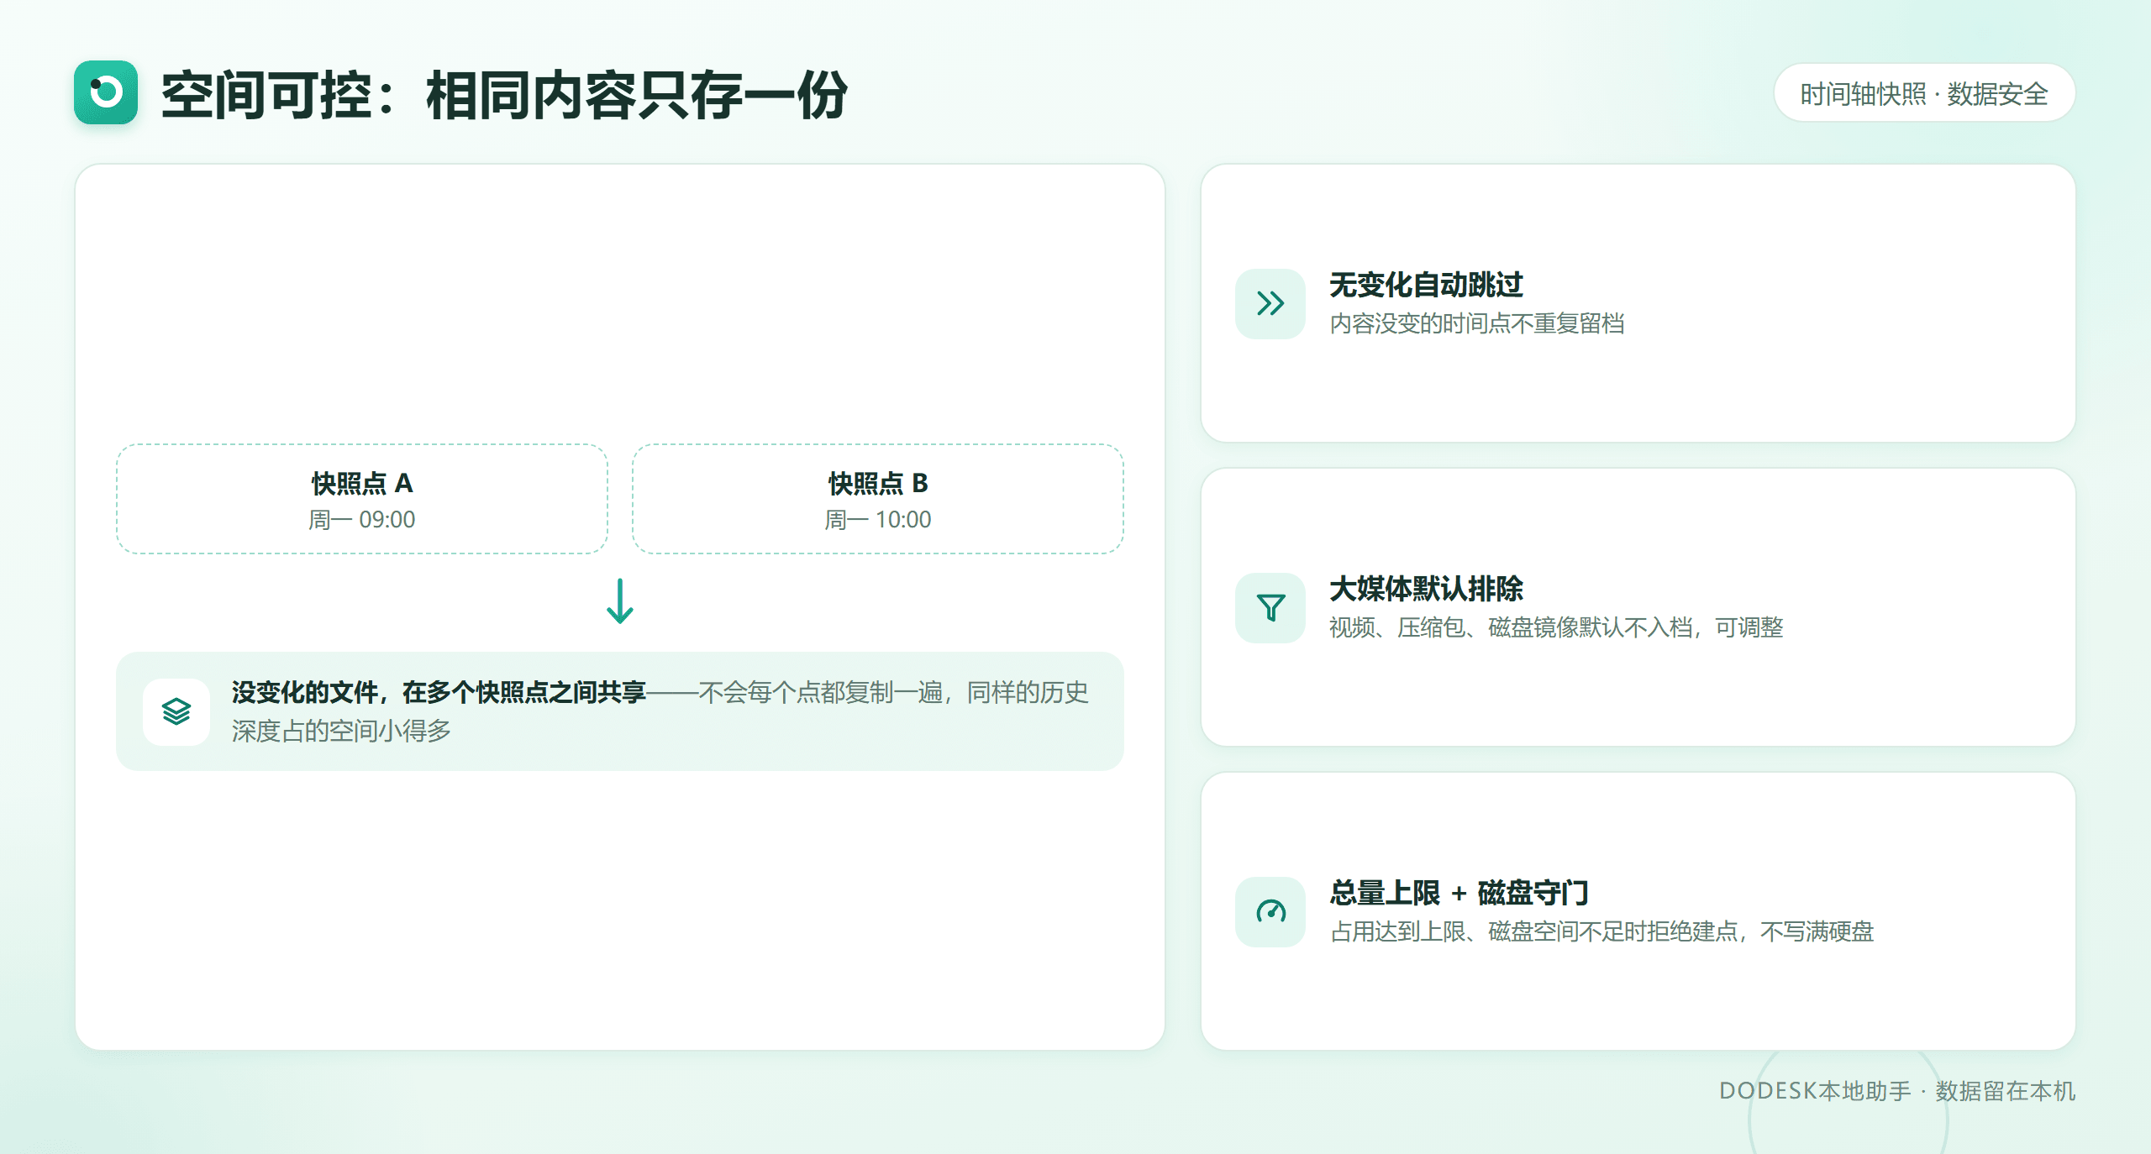Screen dimensions: 2151x1154
Task: Click the text 占用达到上限、磁盘空间不足时拒绝建点
Action: point(1534,931)
